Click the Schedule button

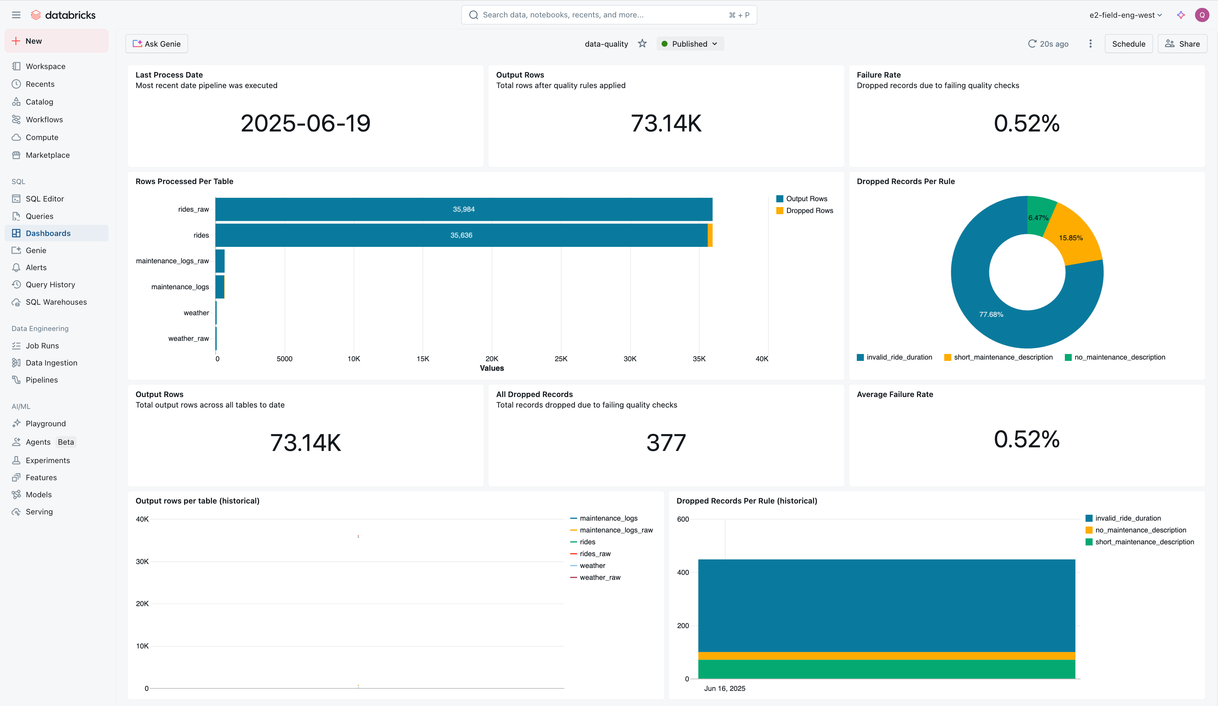click(1128, 43)
